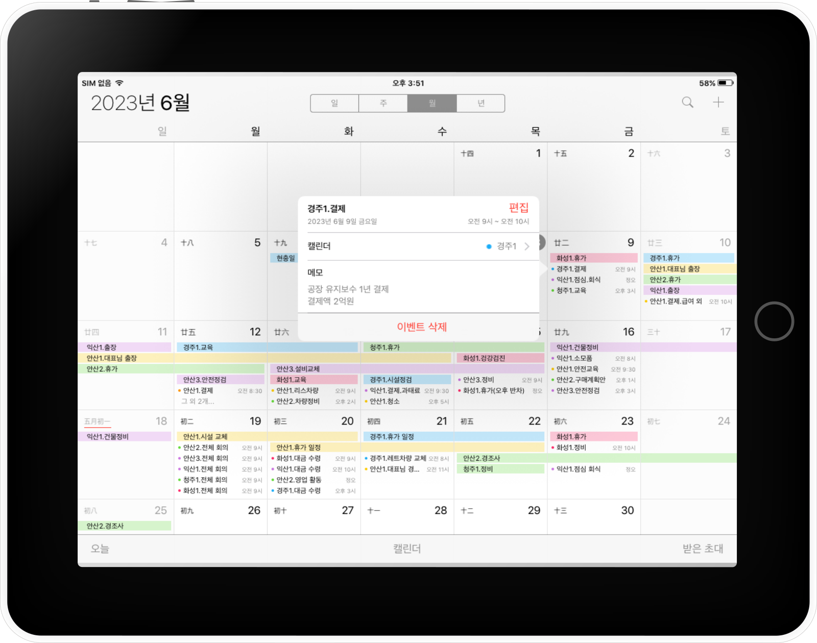This screenshot has height=643, width=817.
Task: Select the 월 (month) view segment
Action: click(432, 103)
